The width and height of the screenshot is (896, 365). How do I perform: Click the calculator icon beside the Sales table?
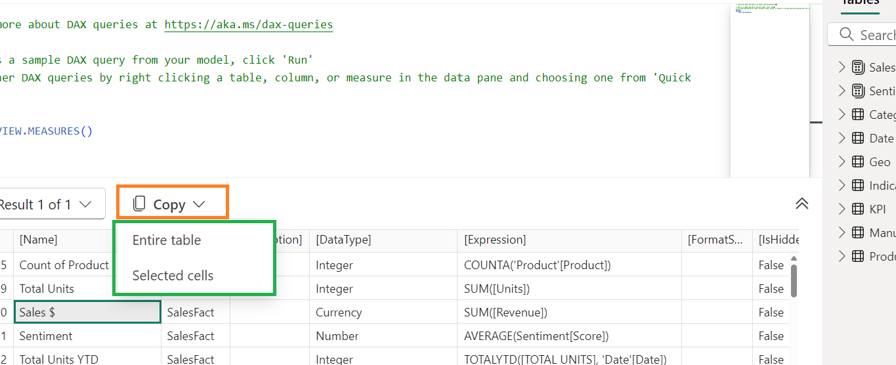click(x=858, y=67)
